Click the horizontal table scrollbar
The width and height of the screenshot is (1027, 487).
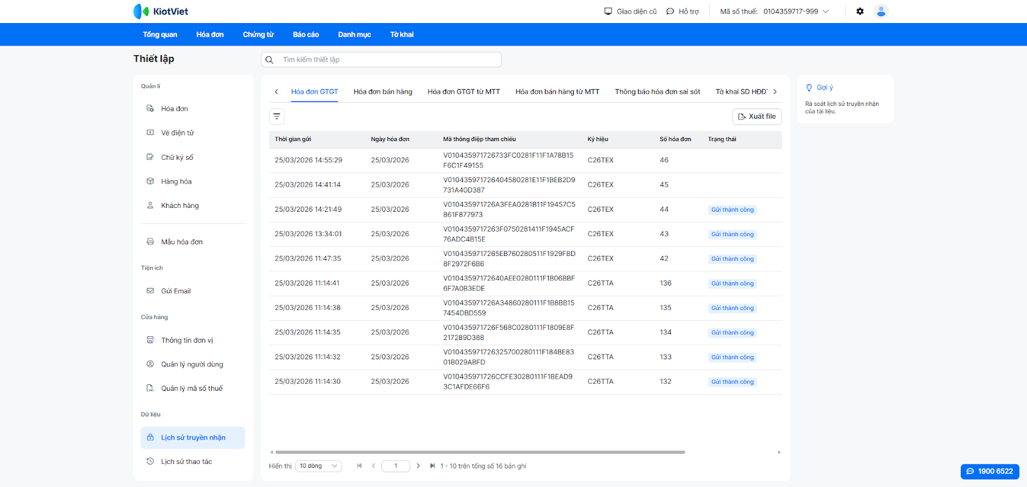click(479, 452)
